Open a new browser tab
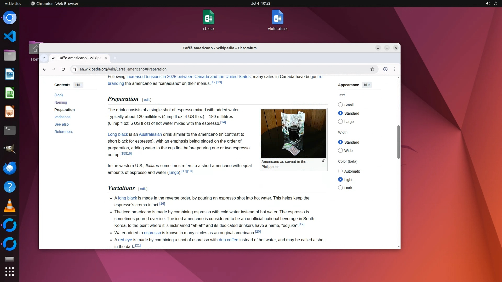Image resolution: width=502 pixels, height=282 pixels. point(115,58)
